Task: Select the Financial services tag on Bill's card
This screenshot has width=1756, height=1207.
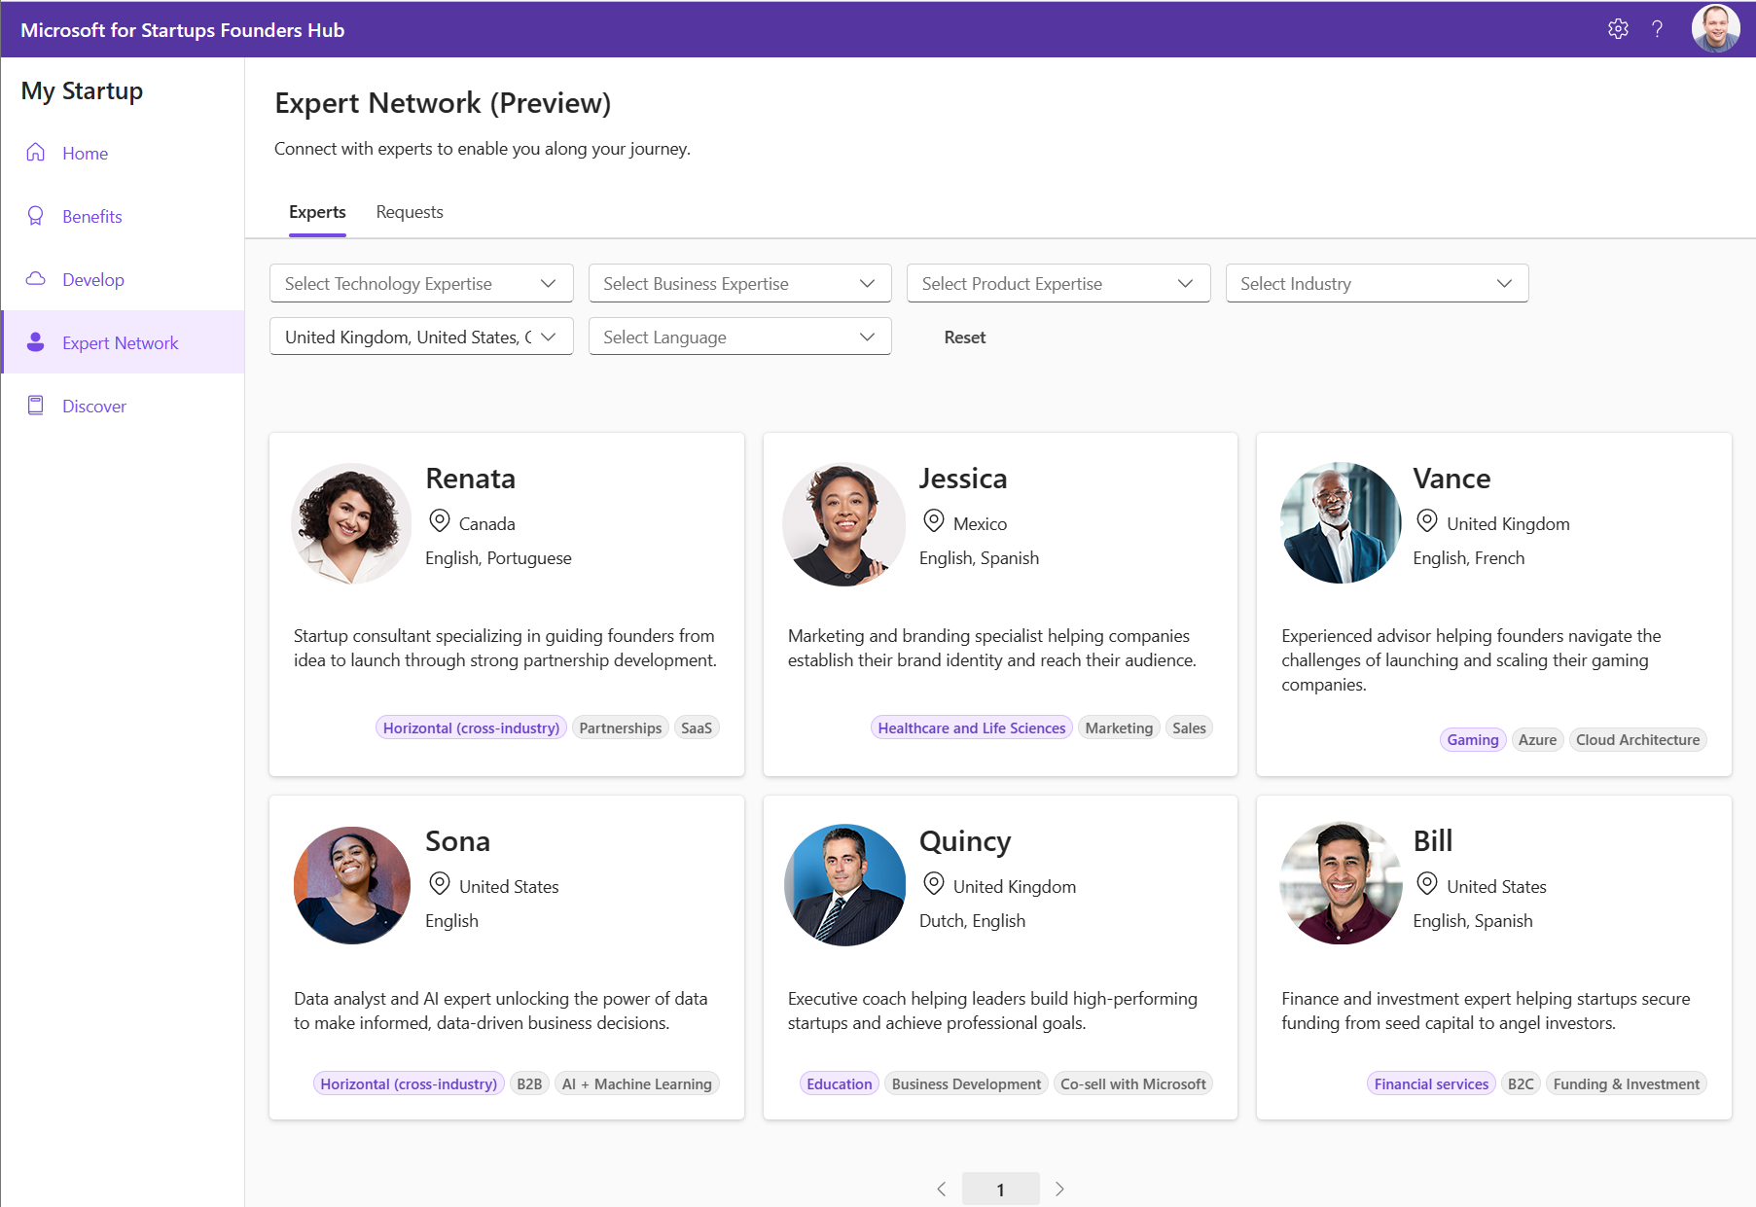Action: (1430, 1083)
